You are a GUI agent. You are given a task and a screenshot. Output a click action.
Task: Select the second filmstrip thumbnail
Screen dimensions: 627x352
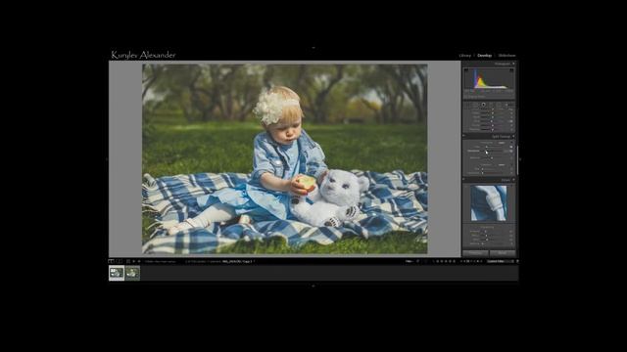point(133,273)
